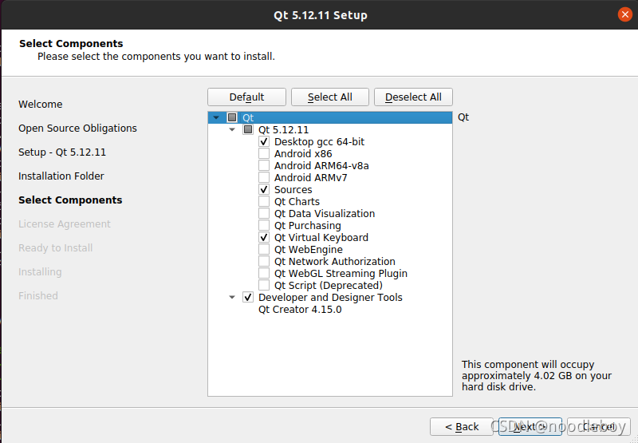This screenshot has height=443, width=638.
Task: Check the Qt Network Authorization checkbox
Action: coord(264,261)
